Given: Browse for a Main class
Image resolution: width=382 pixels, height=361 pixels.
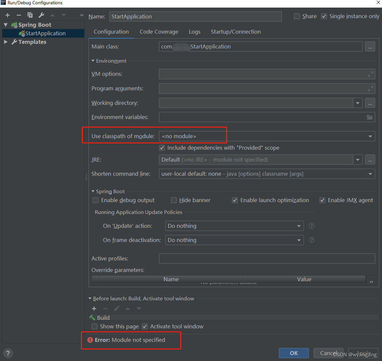Looking at the screenshot, I should (x=370, y=46).
